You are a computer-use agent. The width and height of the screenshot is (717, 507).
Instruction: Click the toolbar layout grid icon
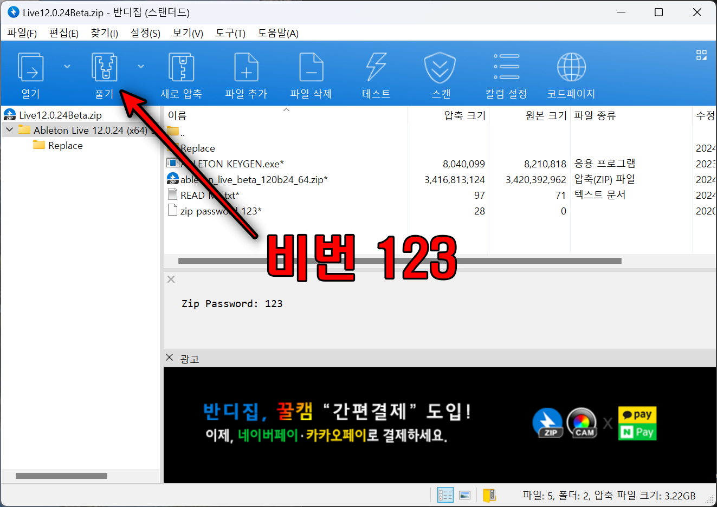point(701,55)
